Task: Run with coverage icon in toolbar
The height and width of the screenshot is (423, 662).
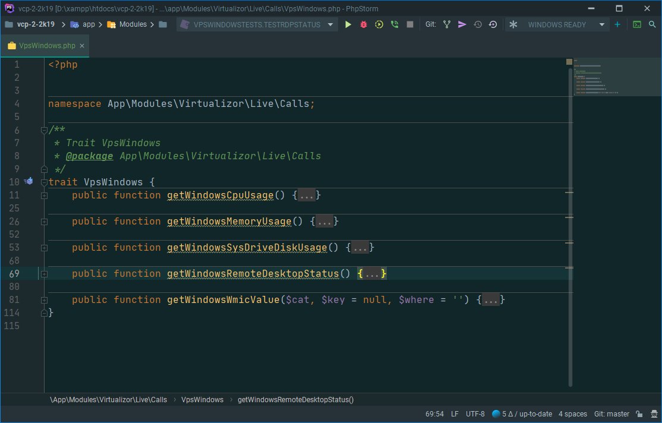Action: pyautogui.click(x=379, y=24)
